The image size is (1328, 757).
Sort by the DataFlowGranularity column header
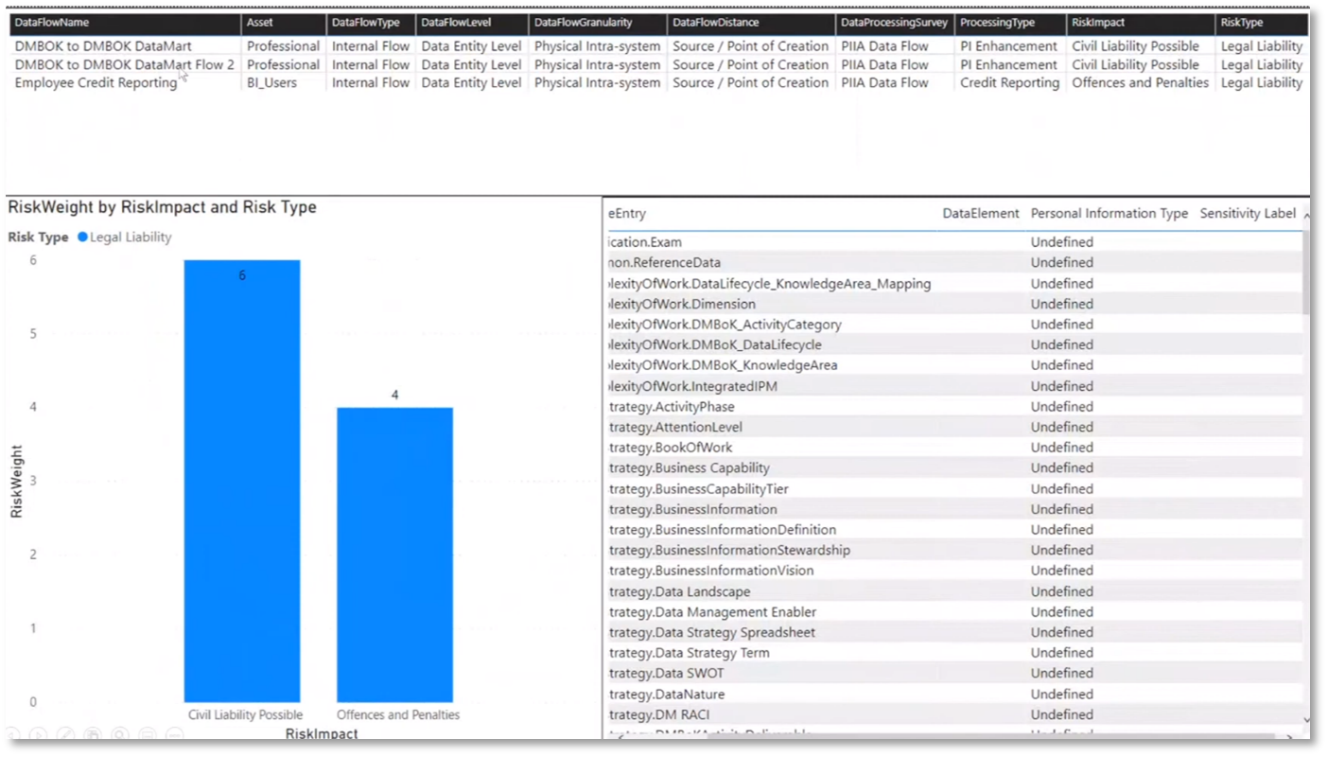(583, 23)
